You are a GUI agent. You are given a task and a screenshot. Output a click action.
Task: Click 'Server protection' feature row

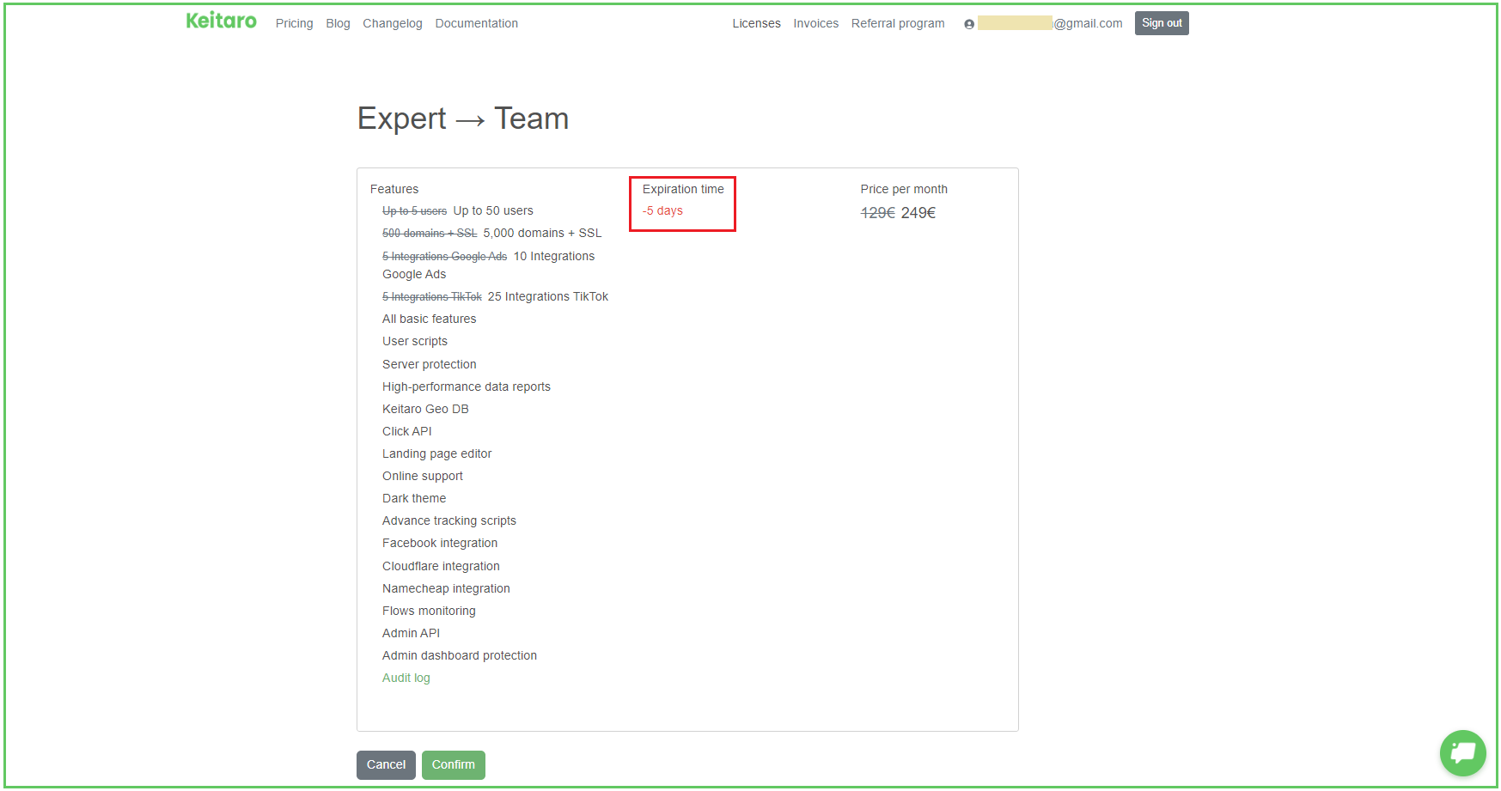(429, 364)
